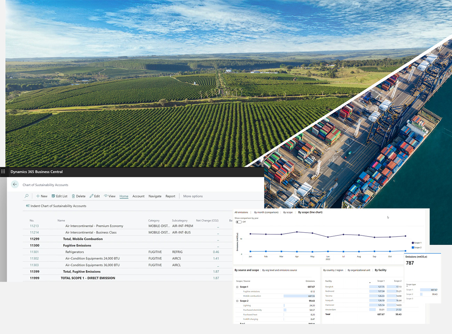Click the Net Change 0.46 value

[x=216, y=252]
